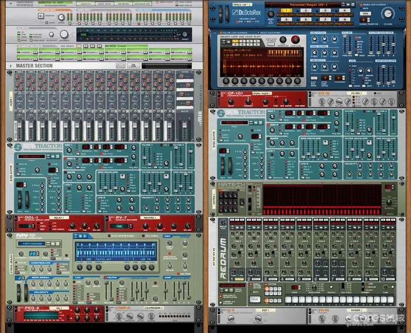411x333 pixels.
Task: Click the Reset button on the Big Meter
Action: [x=185, y=34]
